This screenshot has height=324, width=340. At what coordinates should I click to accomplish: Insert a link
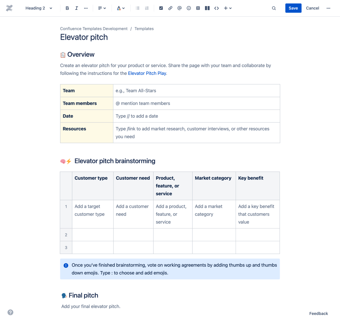(170, 8)
